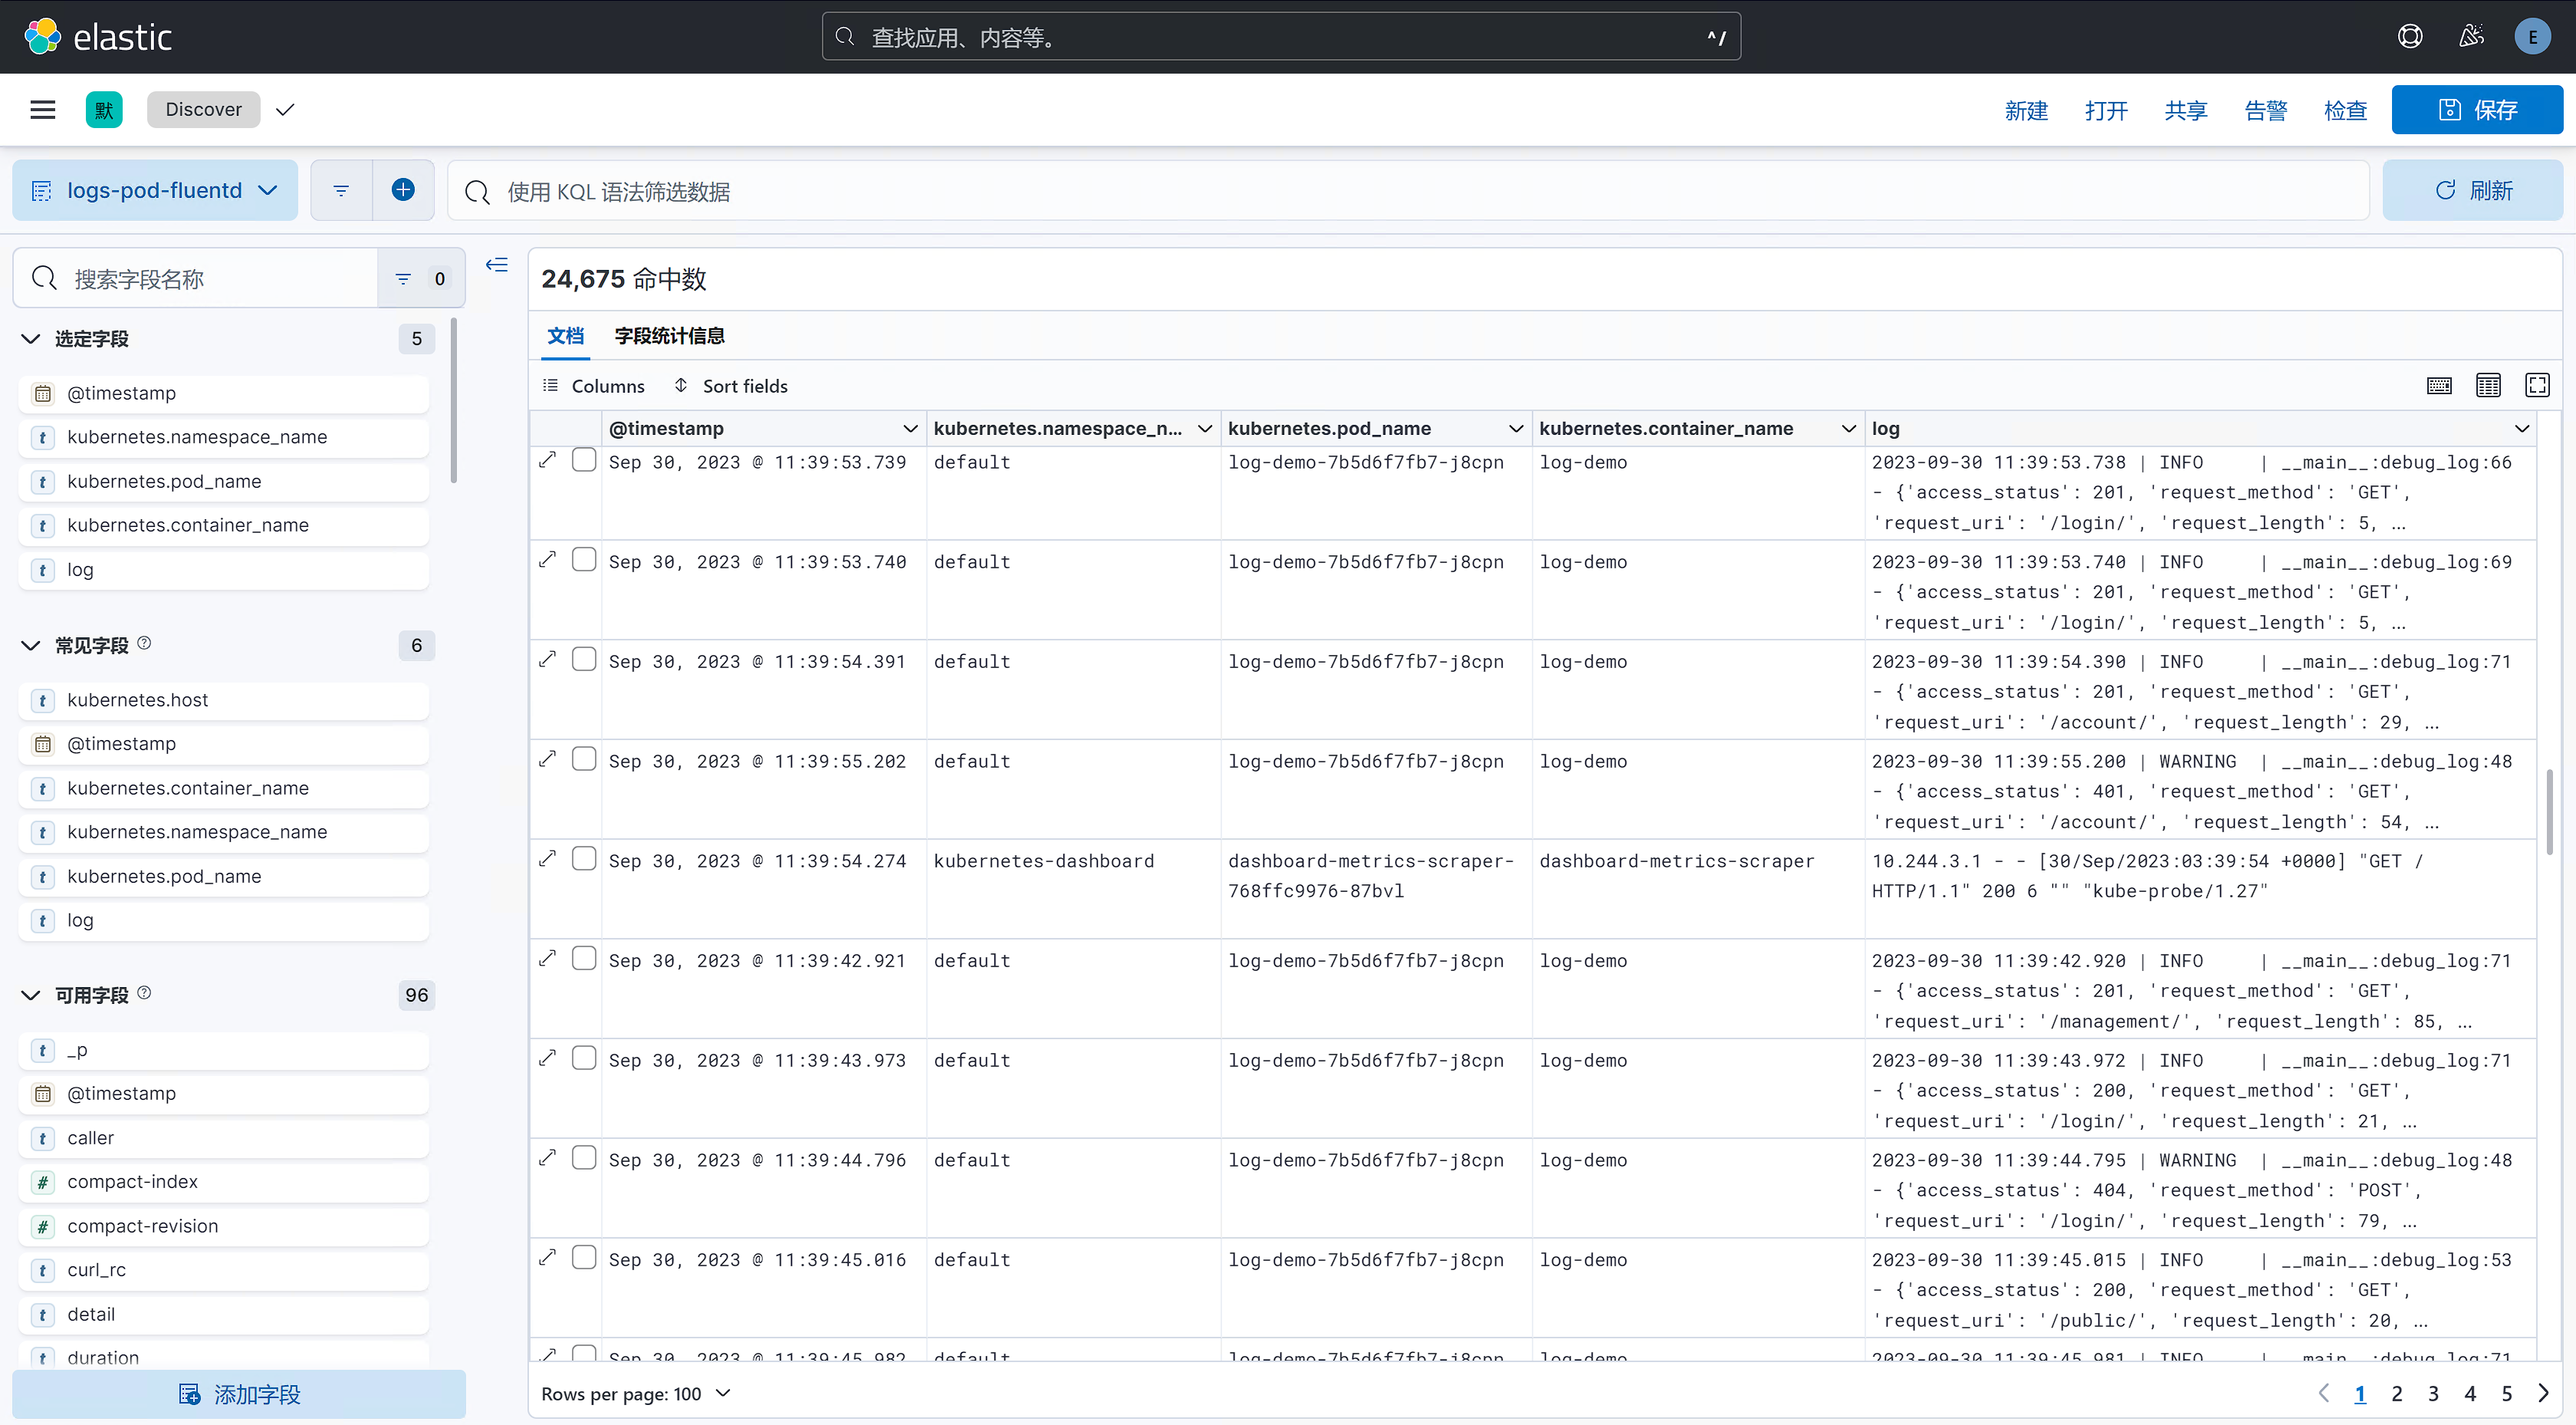Expand first log row details
Screen dimensions: 2576x1425
pyautogui.click(x=547, y=460)
